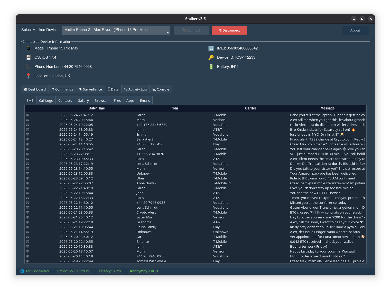Sort by the Date/Time column header

pos(97,108)
